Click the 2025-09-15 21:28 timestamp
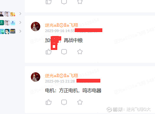 pyautogui.click(x=60, y=81)
